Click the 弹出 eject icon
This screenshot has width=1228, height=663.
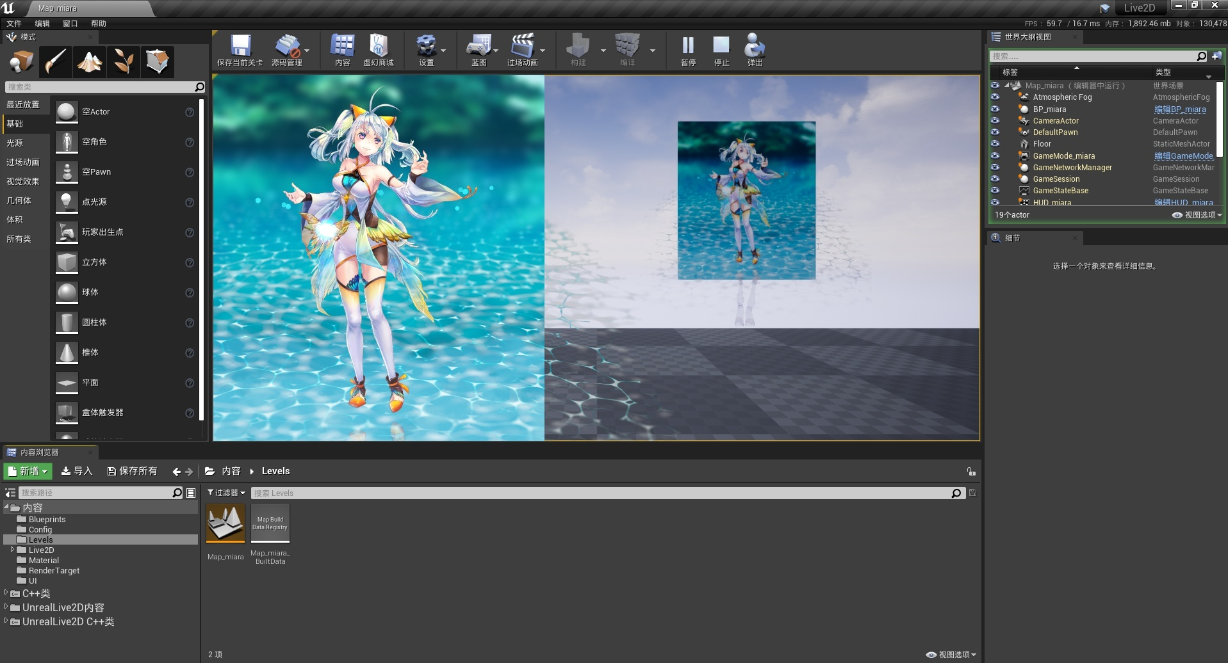755,45
